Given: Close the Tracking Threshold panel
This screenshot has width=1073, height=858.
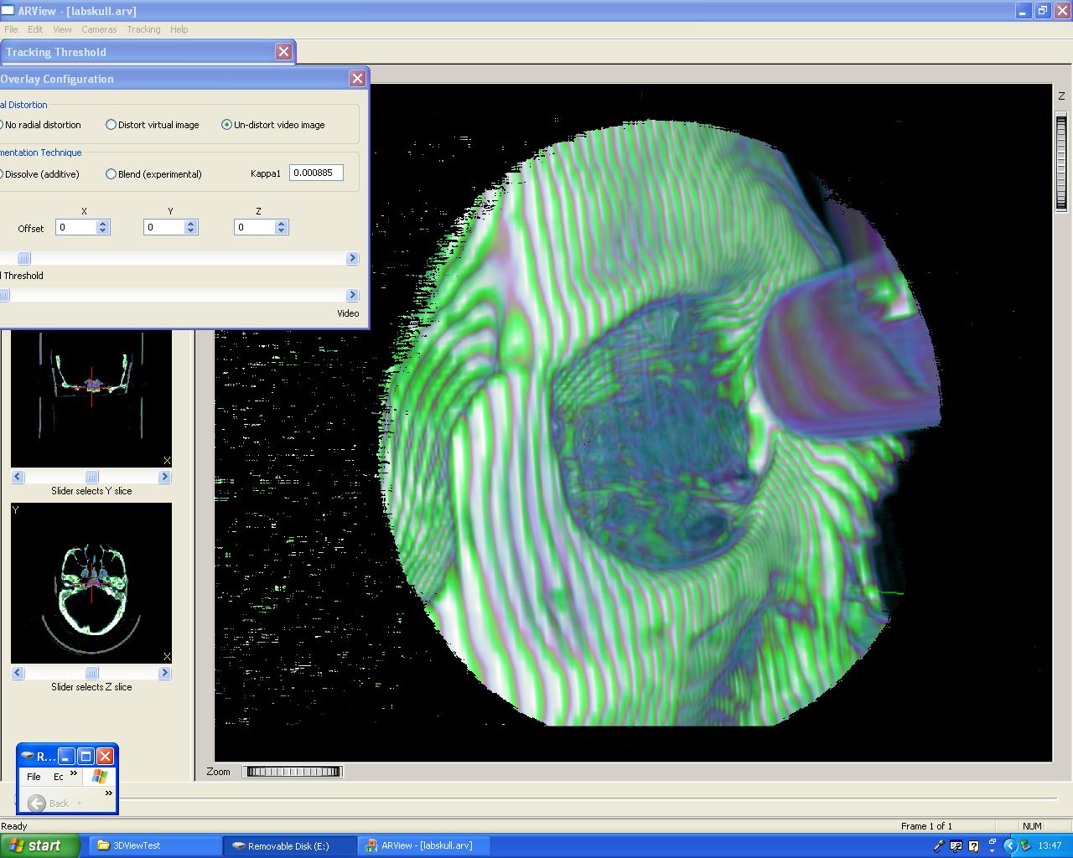Looking at the screenshot, I should 283,52.
